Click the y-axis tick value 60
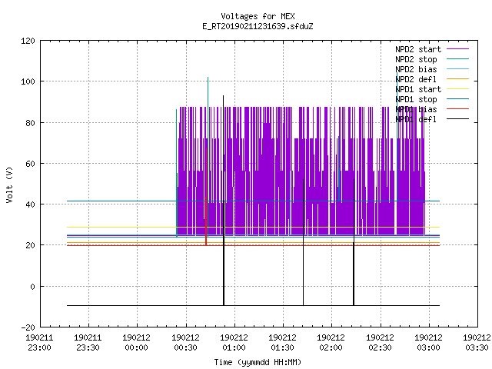The height and width of the screenshot is (369, 492). point(30,164)
